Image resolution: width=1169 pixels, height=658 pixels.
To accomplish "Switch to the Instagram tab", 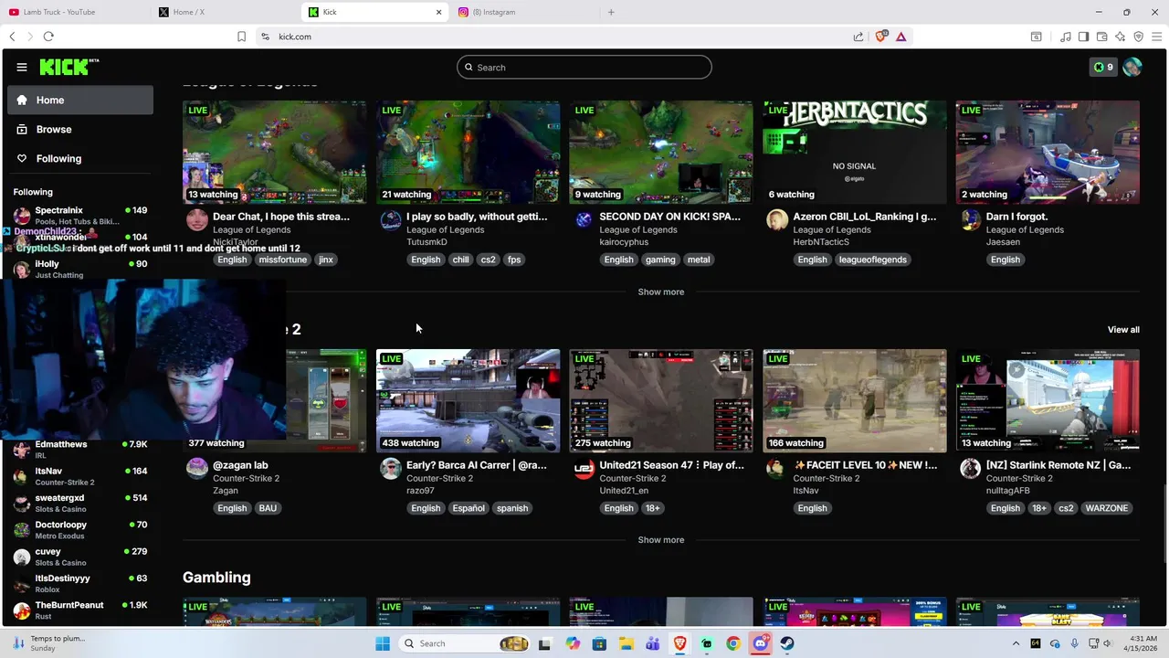I will pyautogui.click(x=524, y=12).
